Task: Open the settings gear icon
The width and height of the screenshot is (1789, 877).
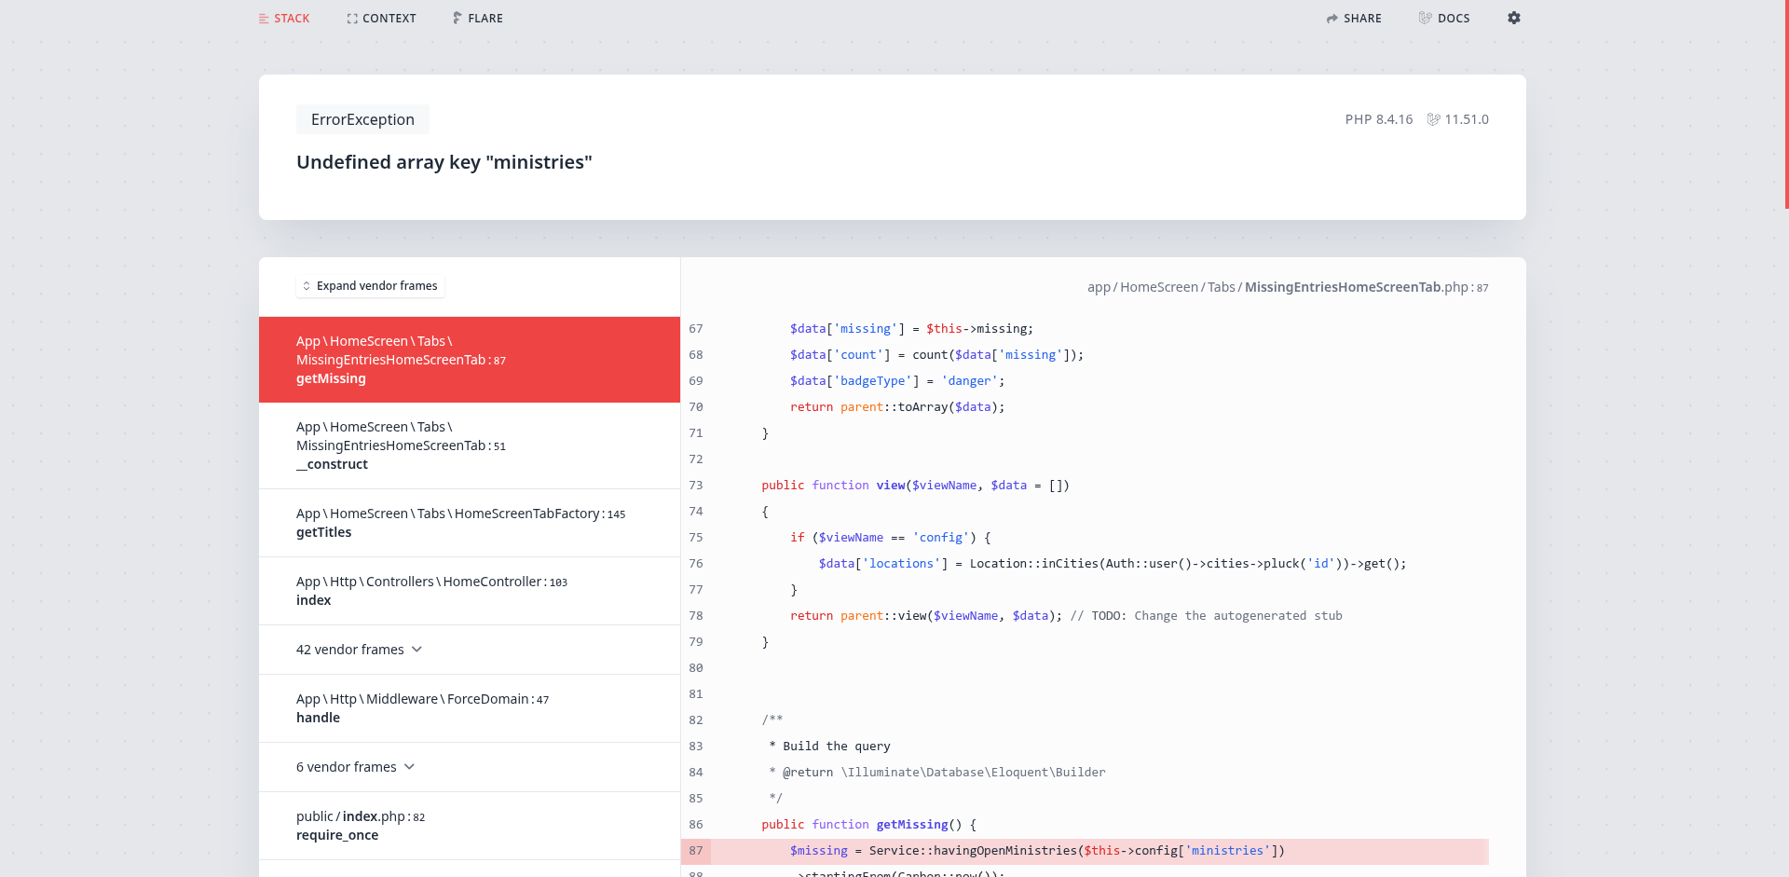Action: 1514,18
